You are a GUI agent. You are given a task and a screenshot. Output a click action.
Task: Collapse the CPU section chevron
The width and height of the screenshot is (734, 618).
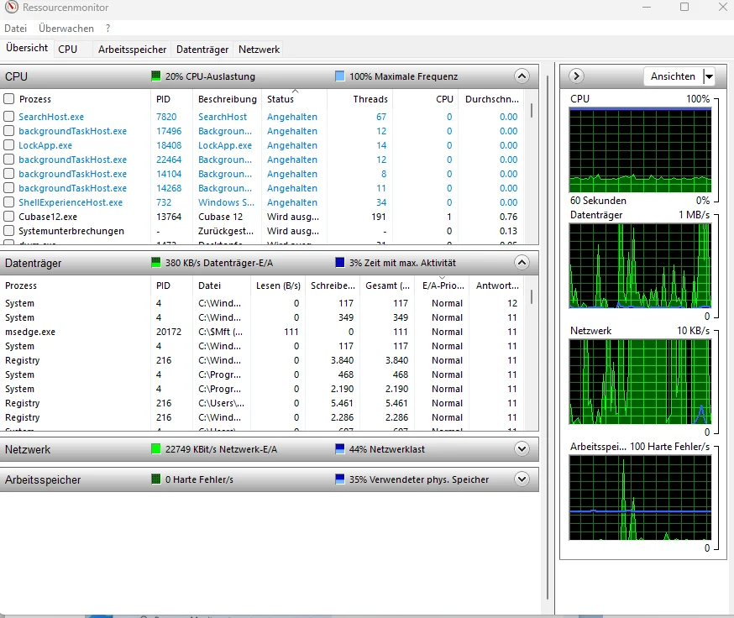[x=522, y=76]
